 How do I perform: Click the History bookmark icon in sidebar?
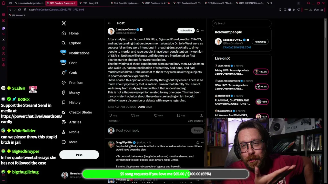[x=64, y=102]
